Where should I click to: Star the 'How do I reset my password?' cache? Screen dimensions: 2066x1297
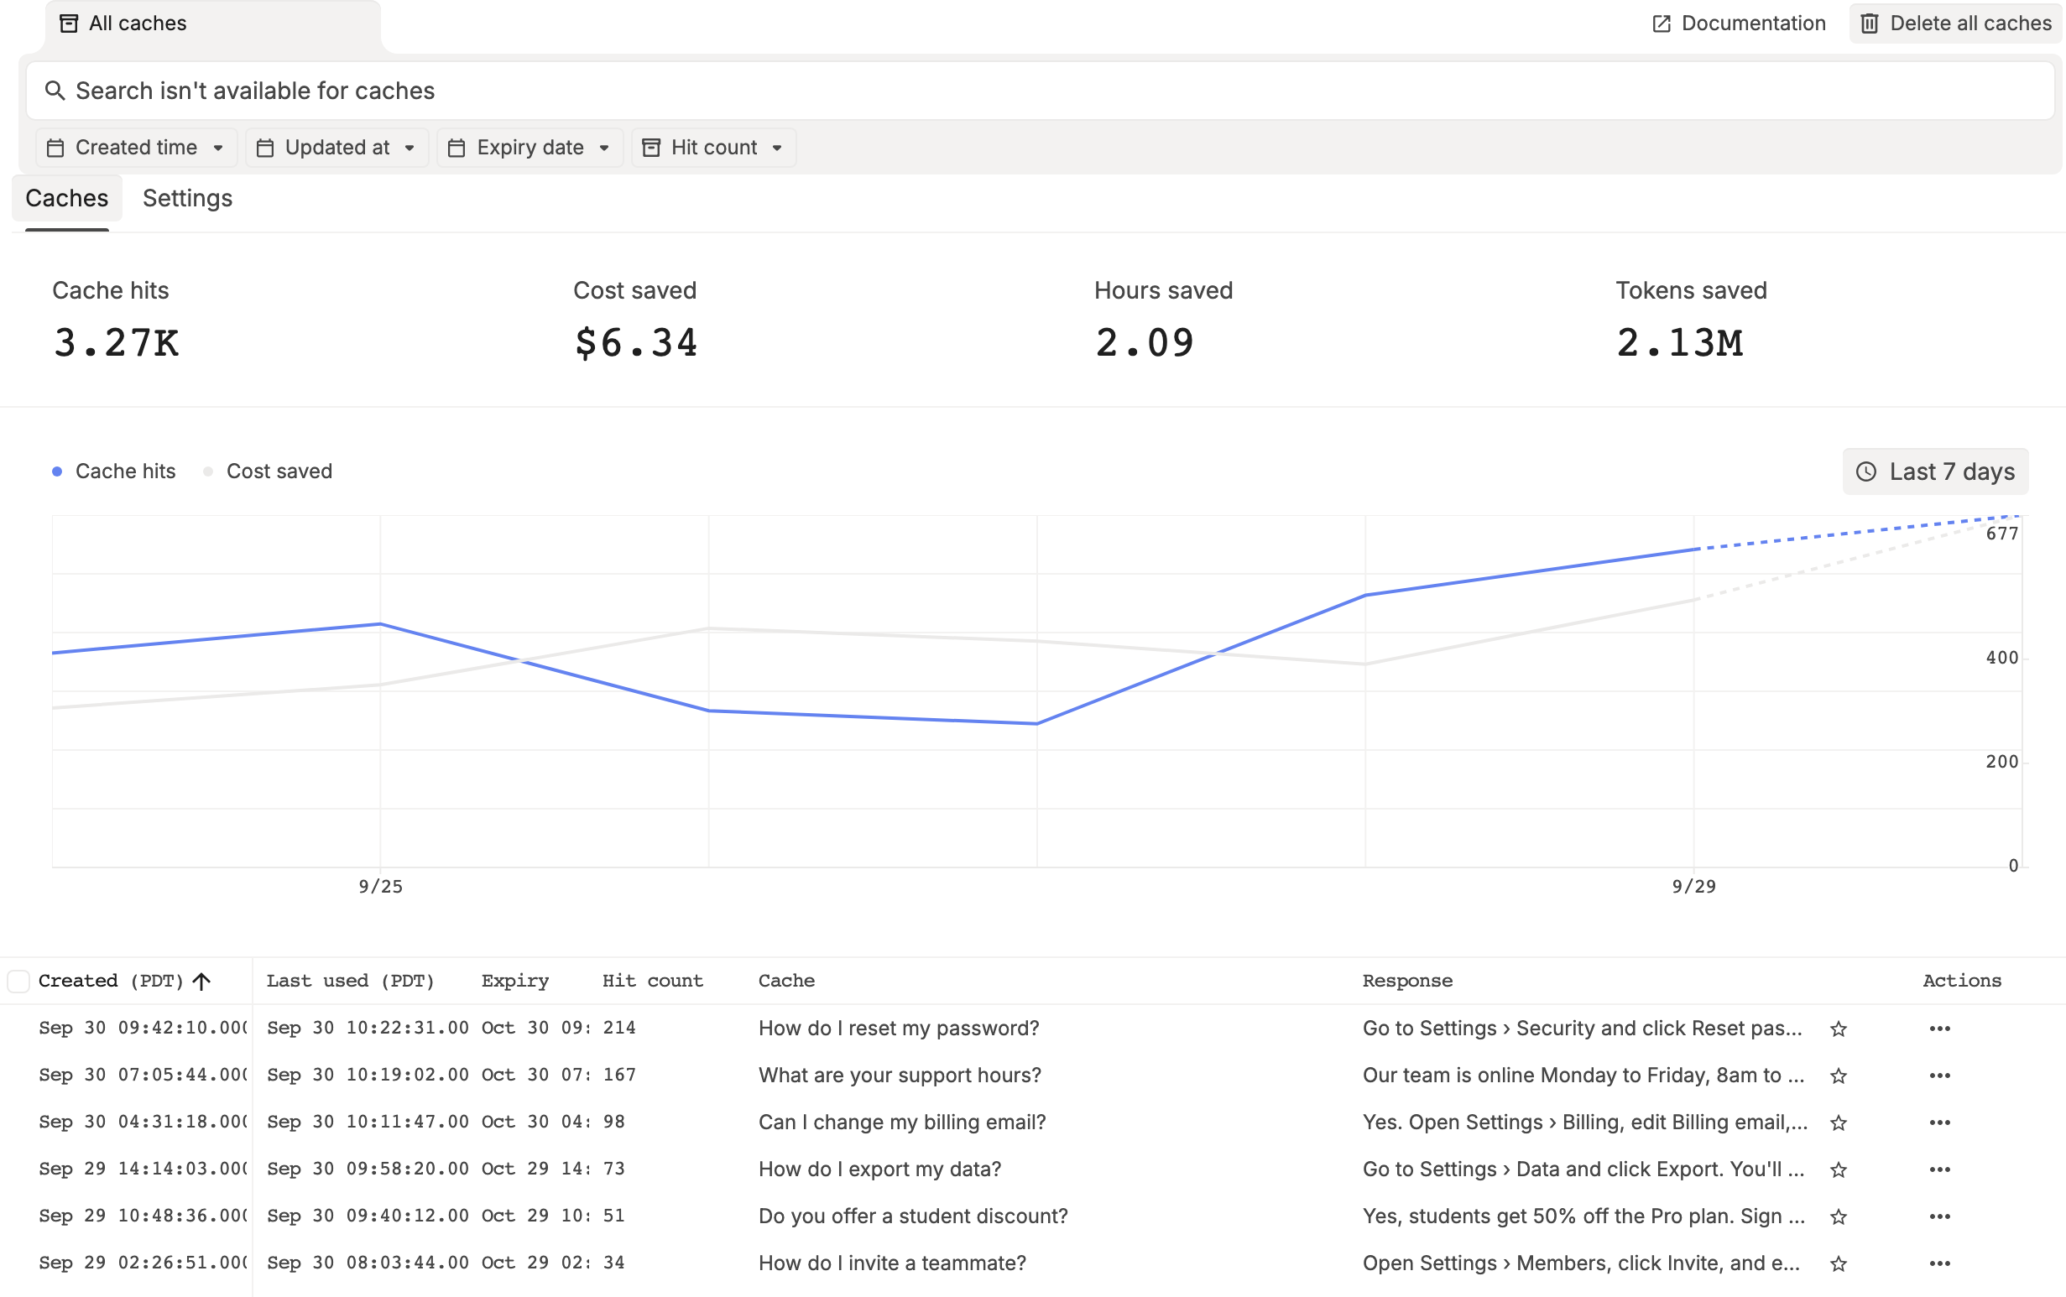pos(1838,1029)
